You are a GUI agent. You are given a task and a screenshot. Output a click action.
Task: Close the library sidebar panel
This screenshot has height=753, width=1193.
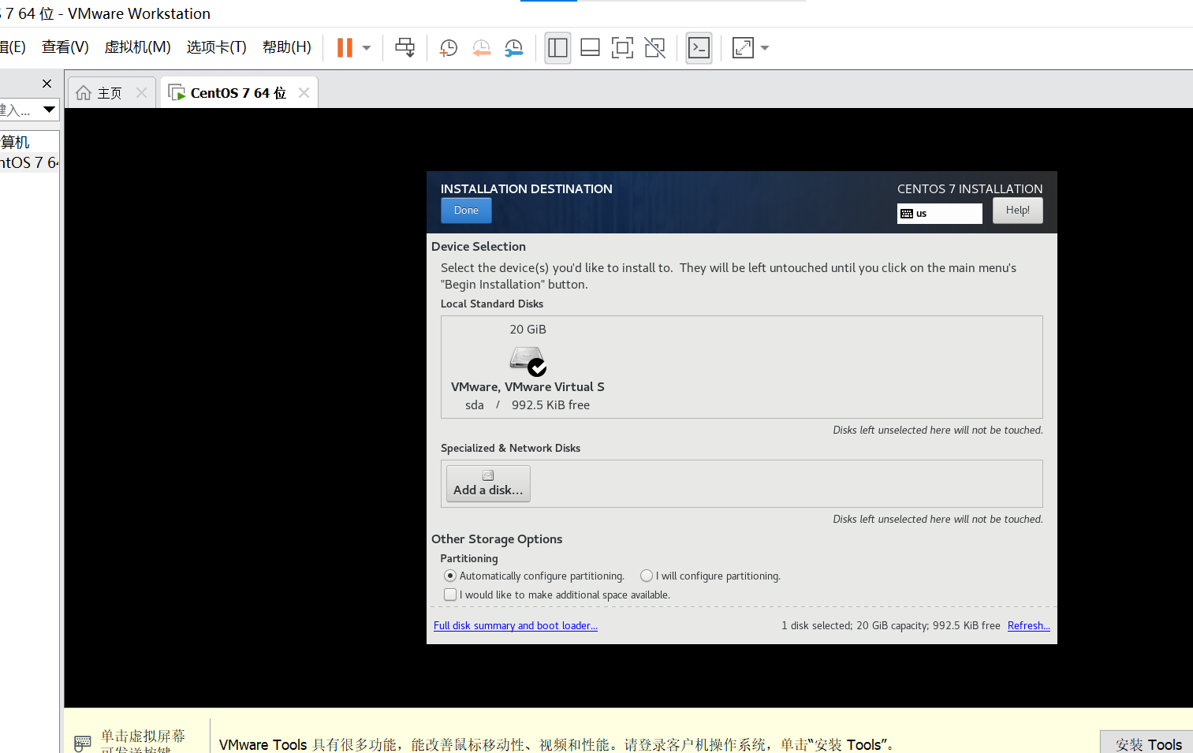[47, 84]
